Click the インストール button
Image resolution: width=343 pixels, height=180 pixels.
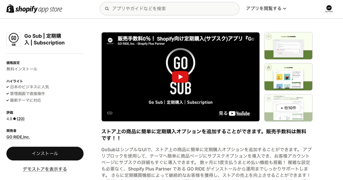pyautogui.click(x=45, y=154)
